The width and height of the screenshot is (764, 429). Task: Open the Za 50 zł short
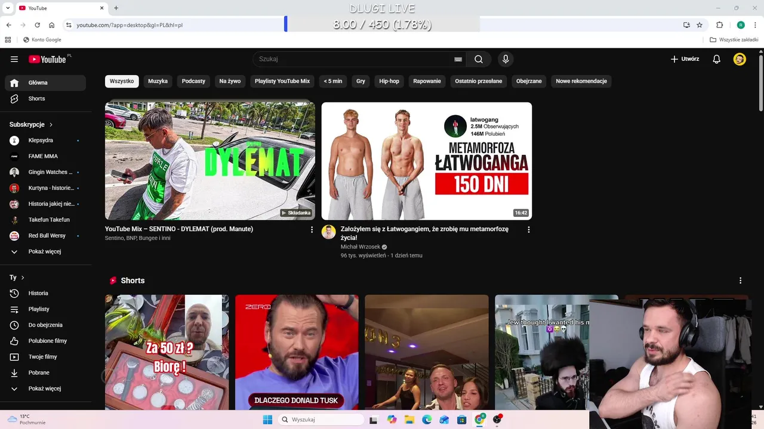tap(167, 352)
